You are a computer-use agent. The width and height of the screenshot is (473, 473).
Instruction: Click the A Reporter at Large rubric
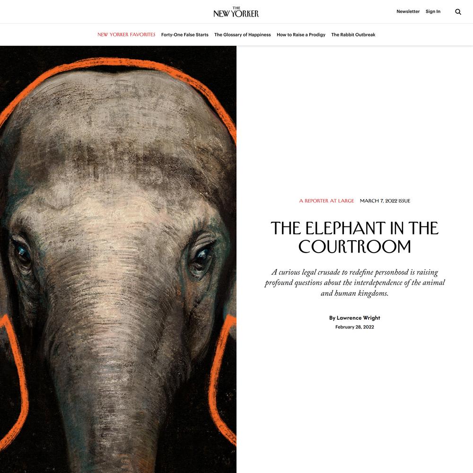click(x=326, y=201)
